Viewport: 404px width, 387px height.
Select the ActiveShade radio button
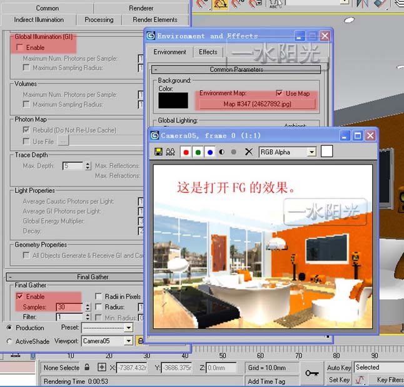click(x=9, y=341)
